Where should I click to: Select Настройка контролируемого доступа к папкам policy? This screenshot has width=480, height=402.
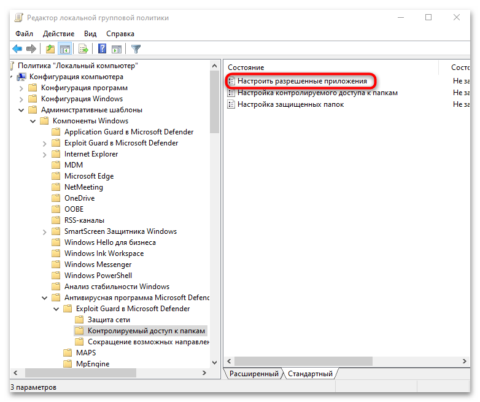point(317,93)
